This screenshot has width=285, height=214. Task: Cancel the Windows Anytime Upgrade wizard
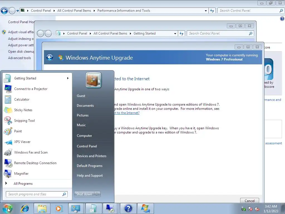pos(250,201)
